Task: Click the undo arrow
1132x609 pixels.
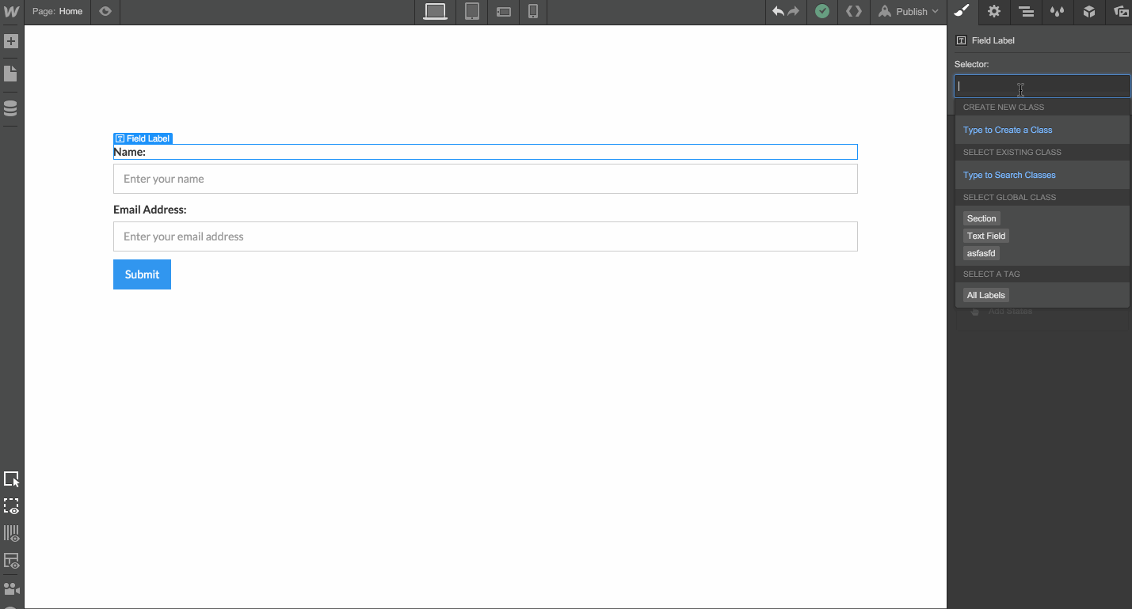Action: (x=778, y=12)
